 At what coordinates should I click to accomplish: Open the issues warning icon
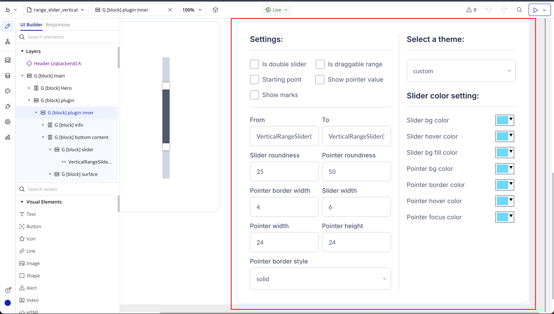(x=471, y=10)
